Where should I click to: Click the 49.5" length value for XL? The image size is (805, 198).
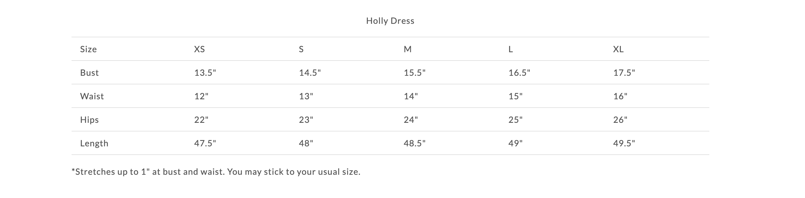click(x=624, y=143)
